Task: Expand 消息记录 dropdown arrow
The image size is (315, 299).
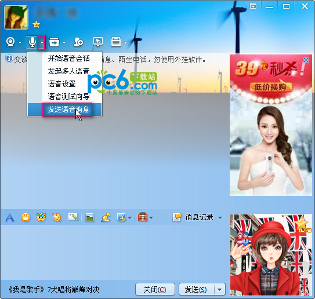Action: pyautogui.click(x=220, y=217)
